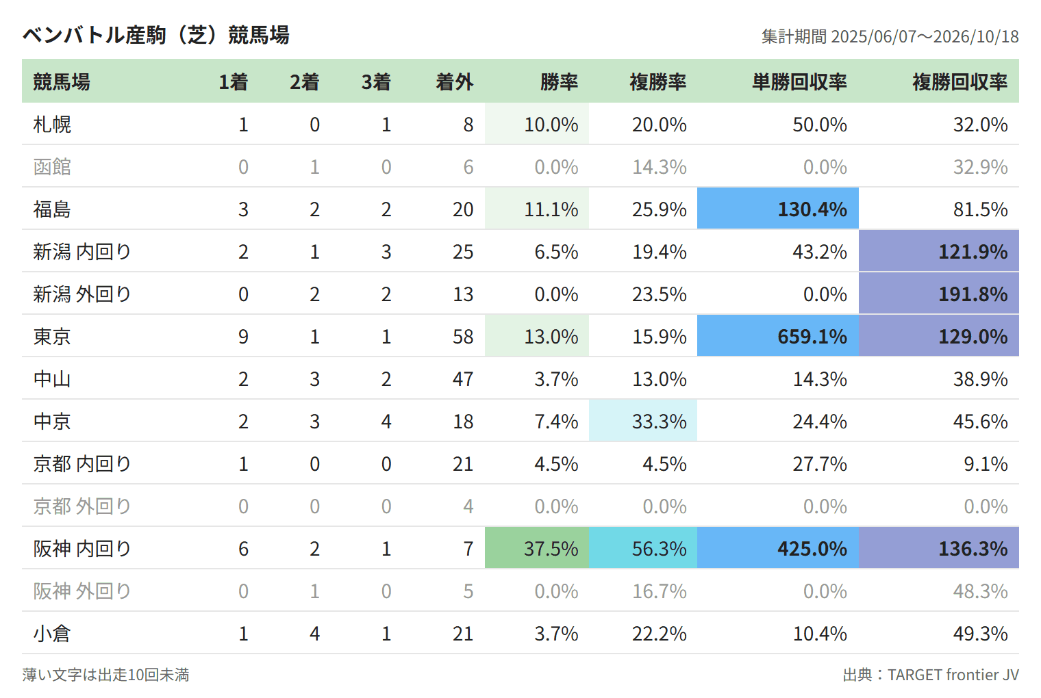
Task: Select the 東京 racecourse row label
Action: (52, 337)
